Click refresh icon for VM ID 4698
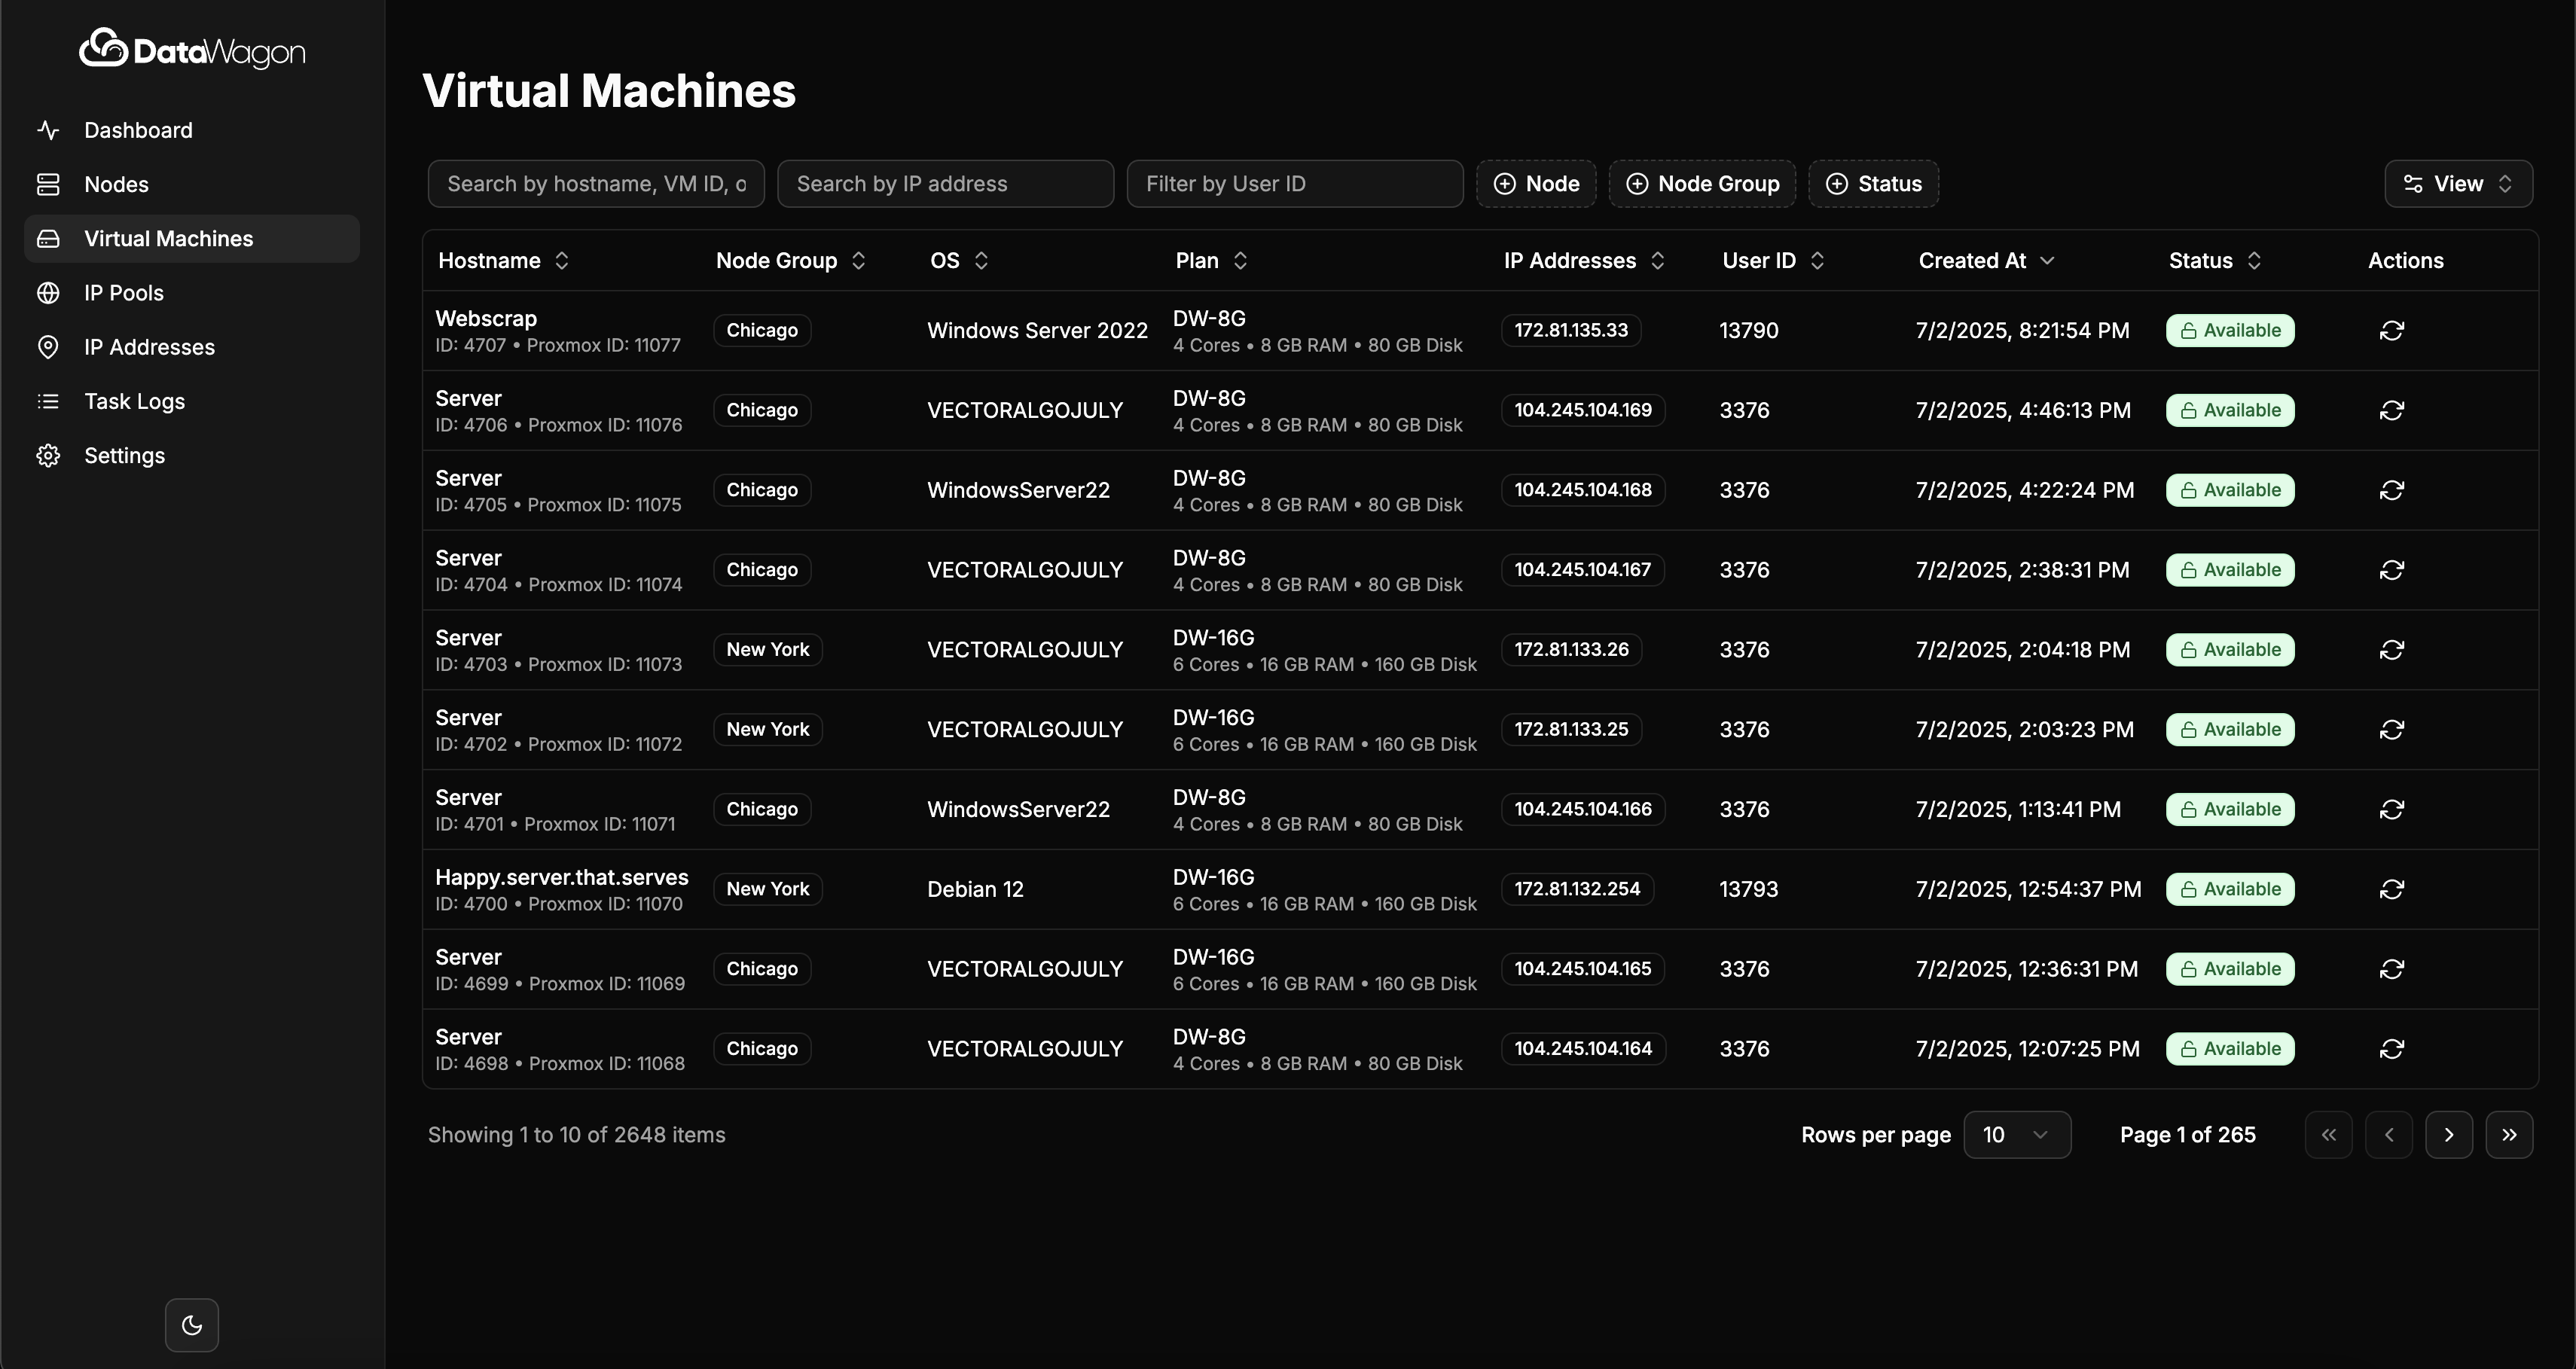The width and height of the screenshot is (2576, 1369). pos(2391,1049)
